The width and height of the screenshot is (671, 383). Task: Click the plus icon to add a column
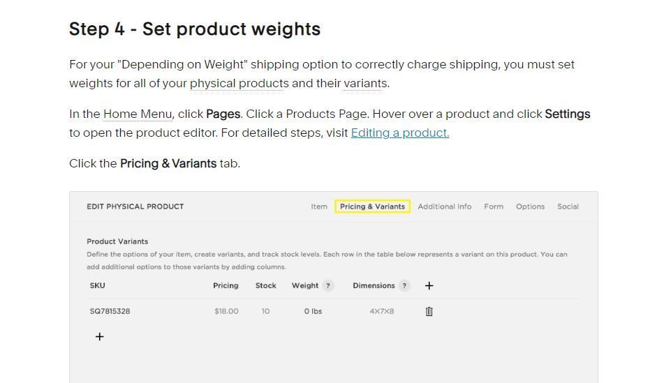coord(429,285)
